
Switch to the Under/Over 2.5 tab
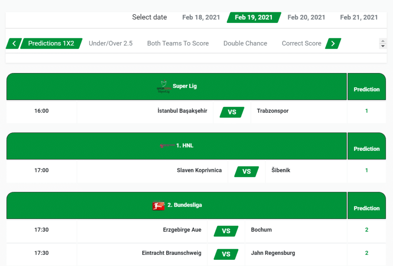click(x=111, y=43)
